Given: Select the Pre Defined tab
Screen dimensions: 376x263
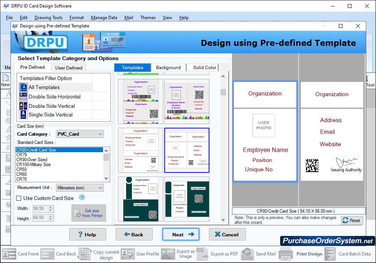Looking at the screenshot, I should pyautogui.click(x=33, y=67).
